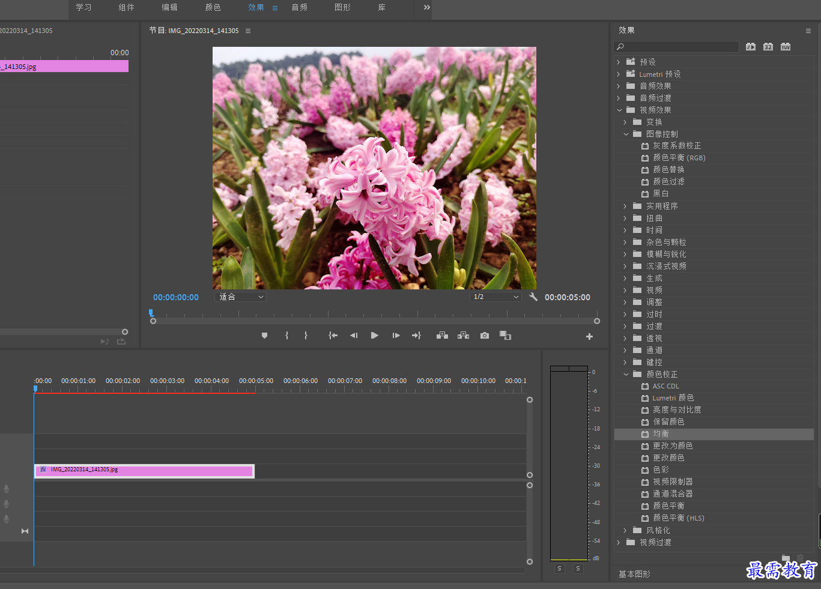Select the 颜色平衡 (HLS) effect

tap(679, 518)
